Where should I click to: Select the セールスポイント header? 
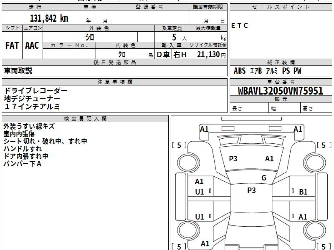[281, 7]
